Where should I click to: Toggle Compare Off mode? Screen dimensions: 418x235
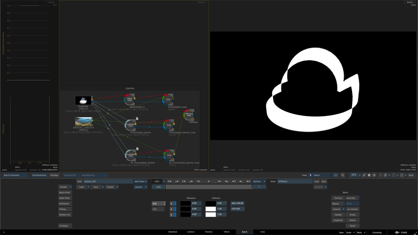[x=72, y=175]
